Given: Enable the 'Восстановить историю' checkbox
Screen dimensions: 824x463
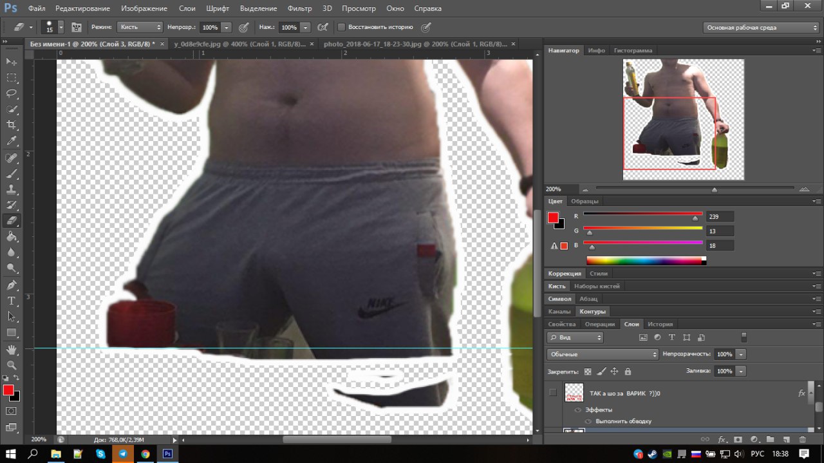Looking at the screenshot, I should pyautogui.click(x=342, y=28).
